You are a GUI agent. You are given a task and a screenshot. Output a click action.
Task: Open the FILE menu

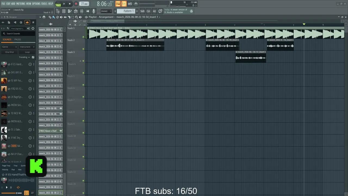[x=3, y=4]
